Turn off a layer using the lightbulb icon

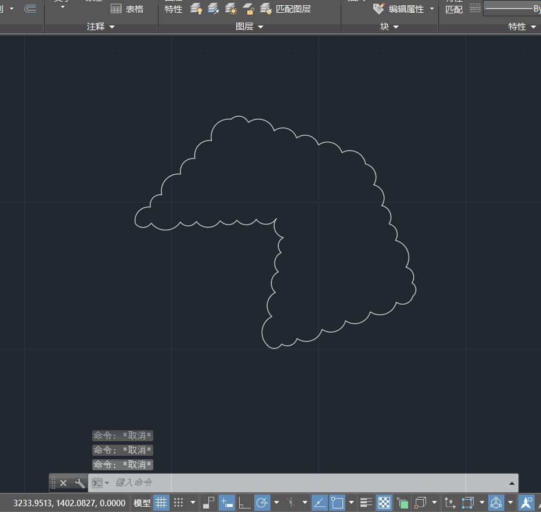[195, 9]
